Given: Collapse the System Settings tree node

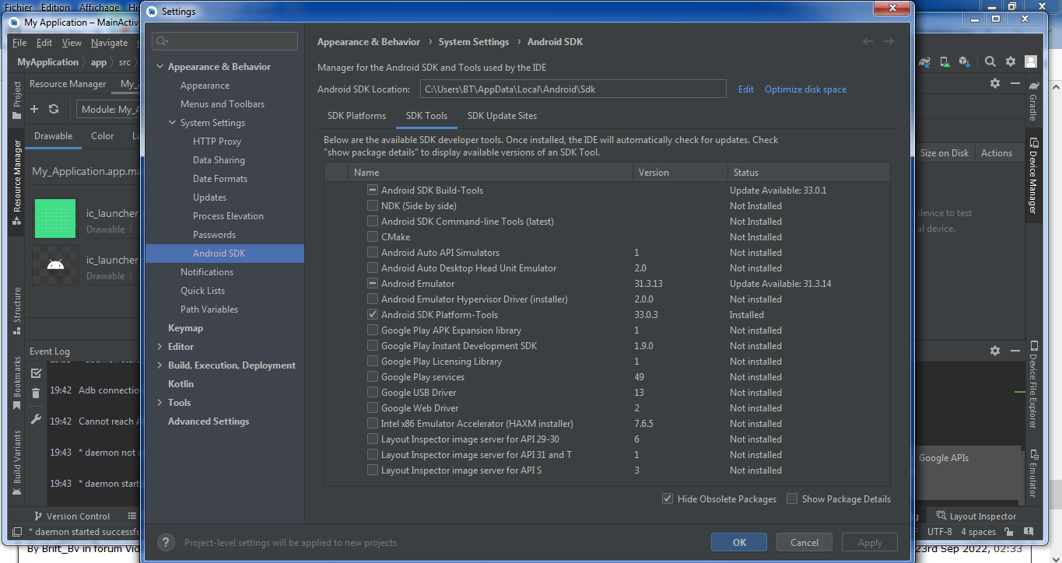Looking at the screenshot, I should pyautogui.click(x=172, y=123).
